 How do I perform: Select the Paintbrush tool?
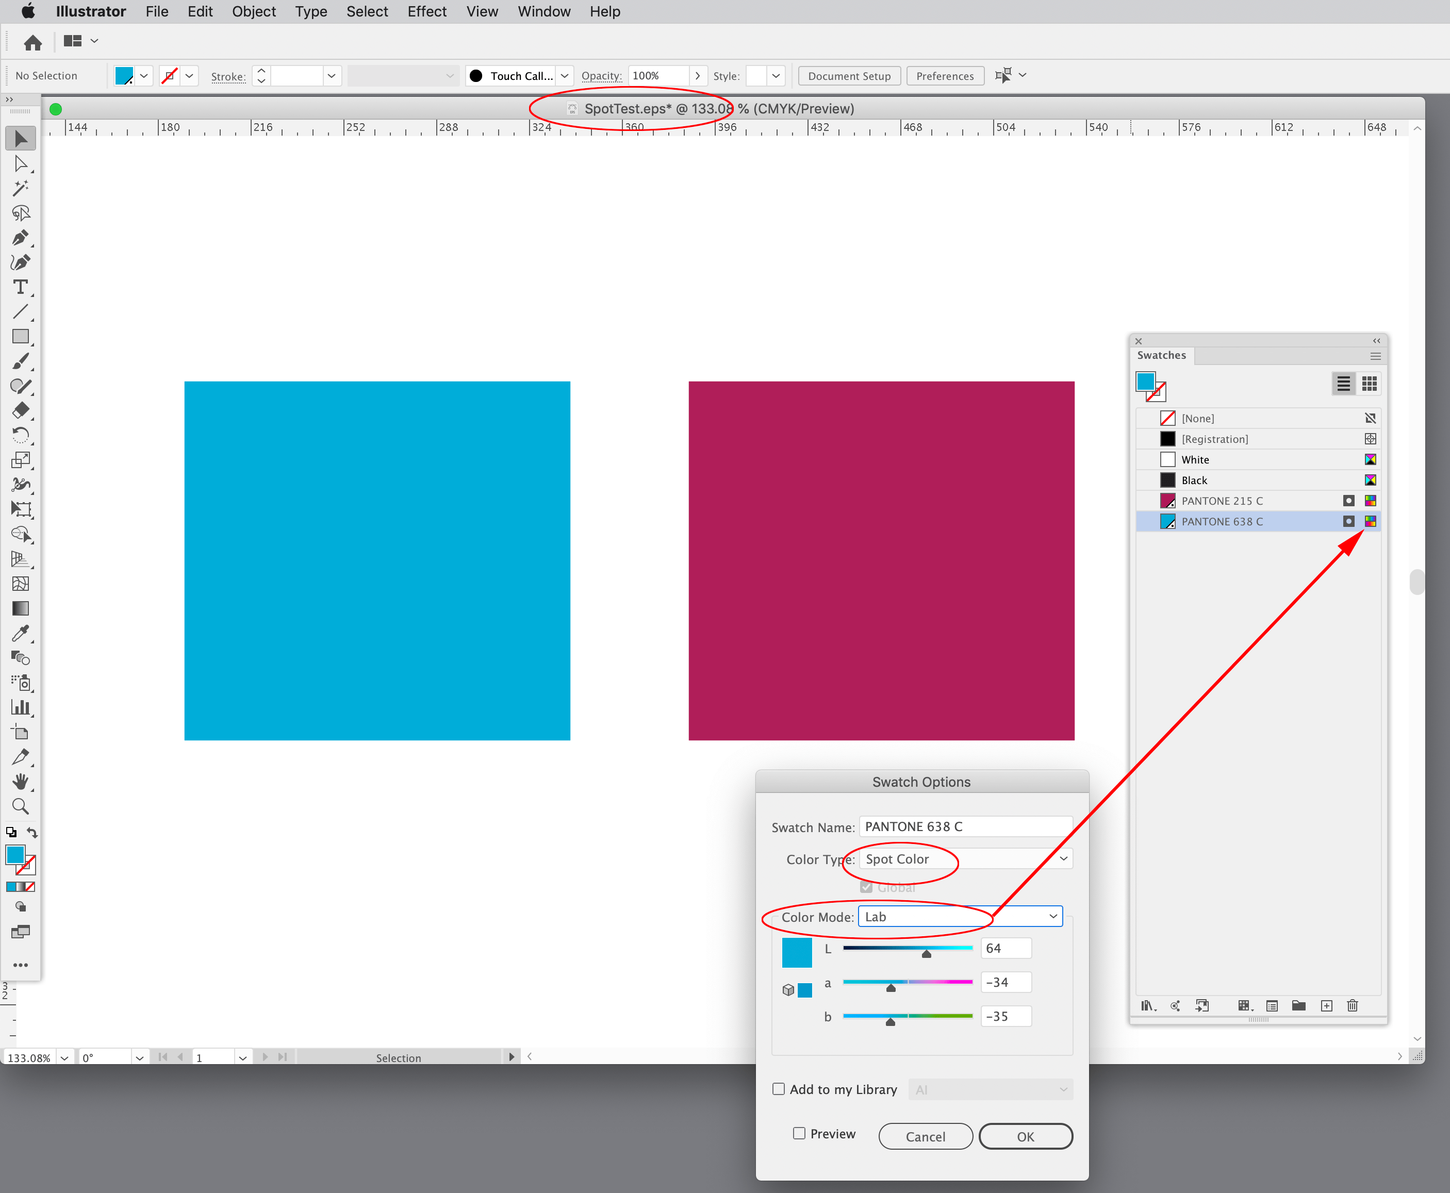tap(21, 361)
